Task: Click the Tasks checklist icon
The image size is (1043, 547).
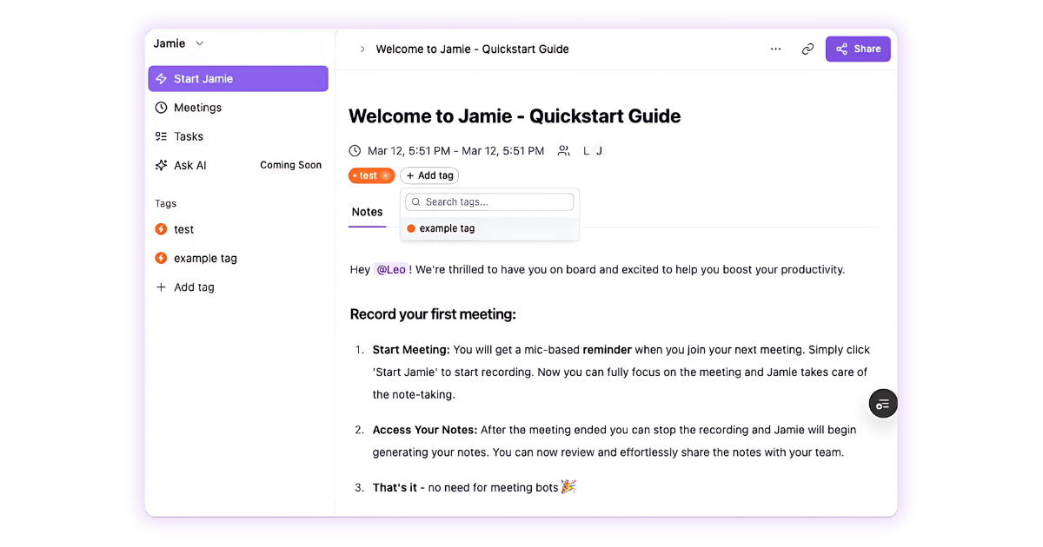Action: (161, 136)
